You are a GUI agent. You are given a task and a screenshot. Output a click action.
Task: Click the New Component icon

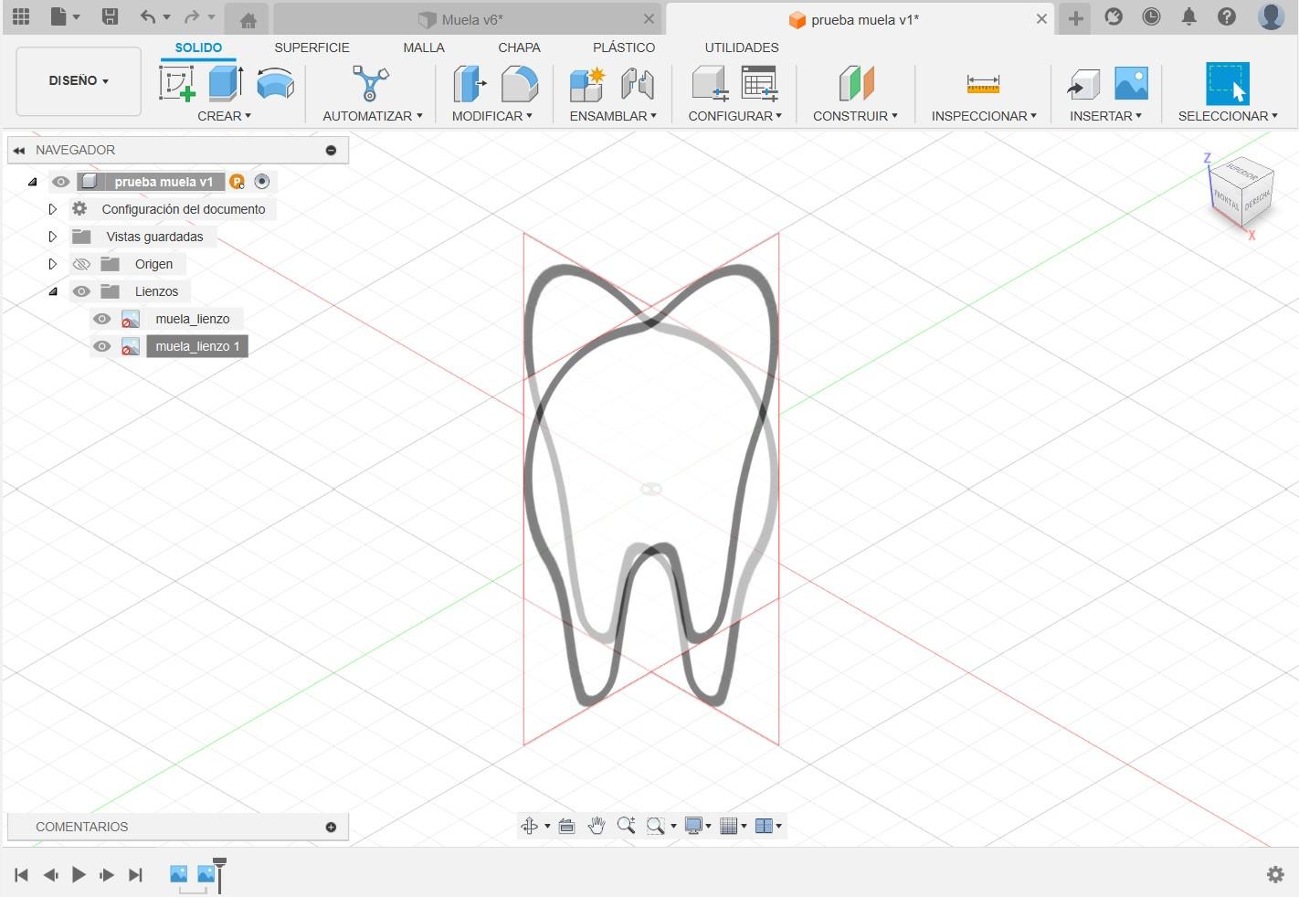586,83
